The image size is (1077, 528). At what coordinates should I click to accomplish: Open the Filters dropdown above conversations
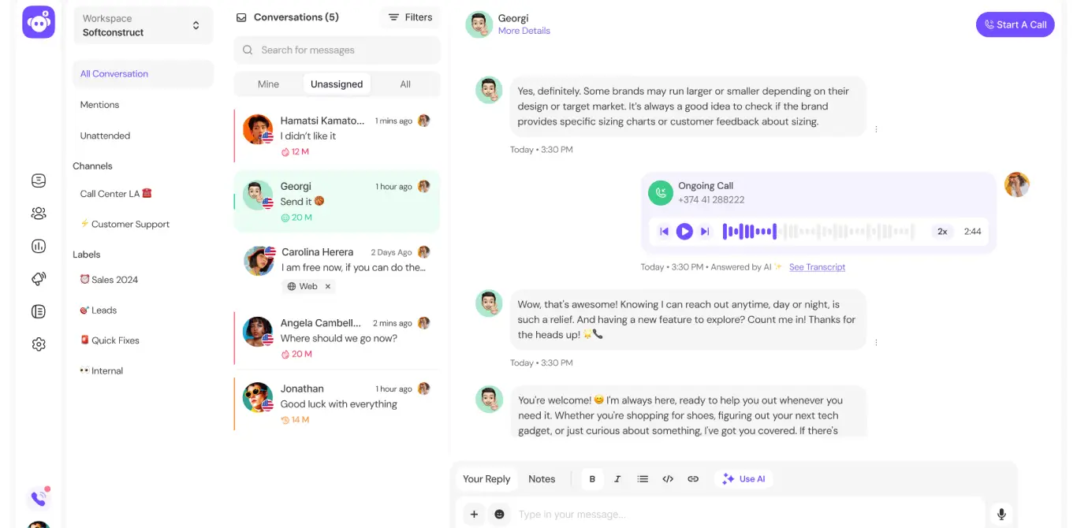coord(408,17)
